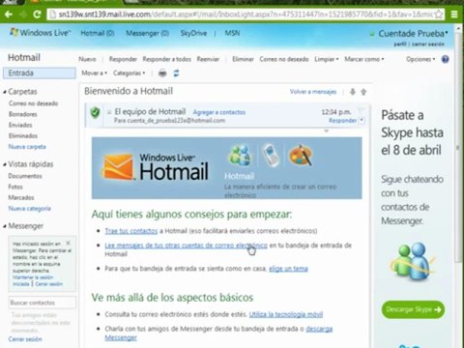Image resolution: width=464 pixels, height=348 pixels.
Task: Click Eliminar in the toolbar
Action: pos(243,59)
